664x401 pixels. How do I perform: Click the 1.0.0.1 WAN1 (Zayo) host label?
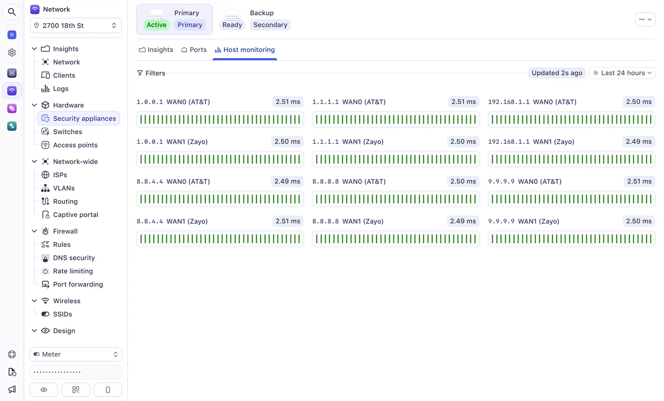point(172,142)
